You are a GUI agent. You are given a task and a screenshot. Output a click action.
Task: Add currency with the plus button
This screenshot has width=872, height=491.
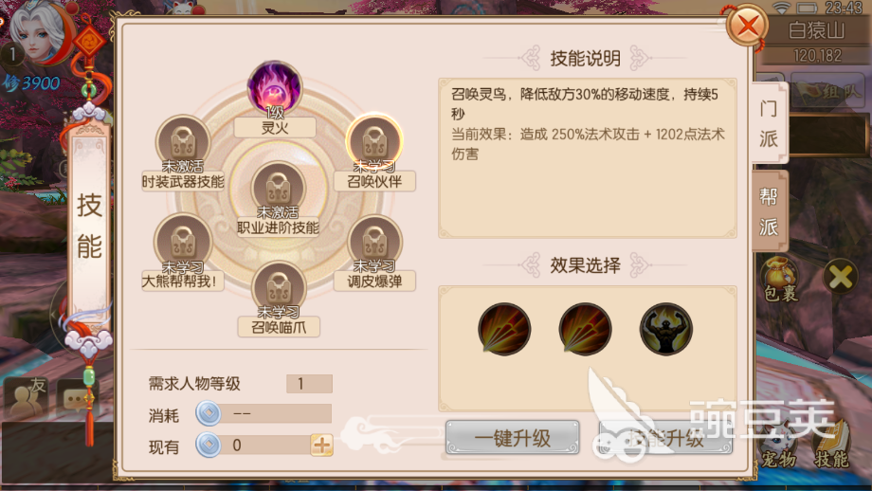tap(322, 446)
